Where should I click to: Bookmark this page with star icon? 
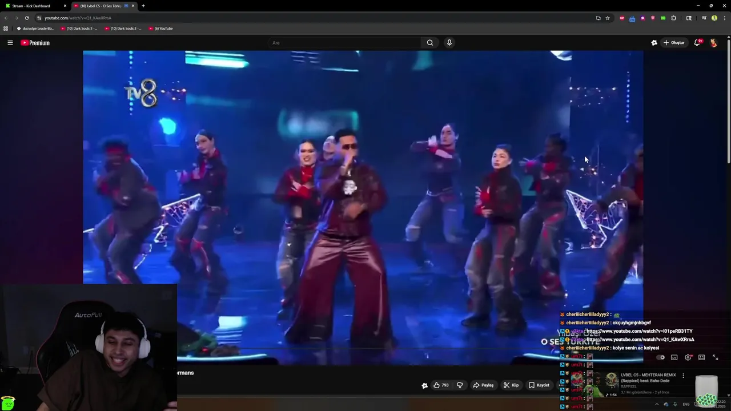(608, 18)
